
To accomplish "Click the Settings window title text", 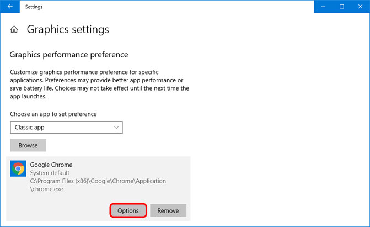I will click(34, 7).
